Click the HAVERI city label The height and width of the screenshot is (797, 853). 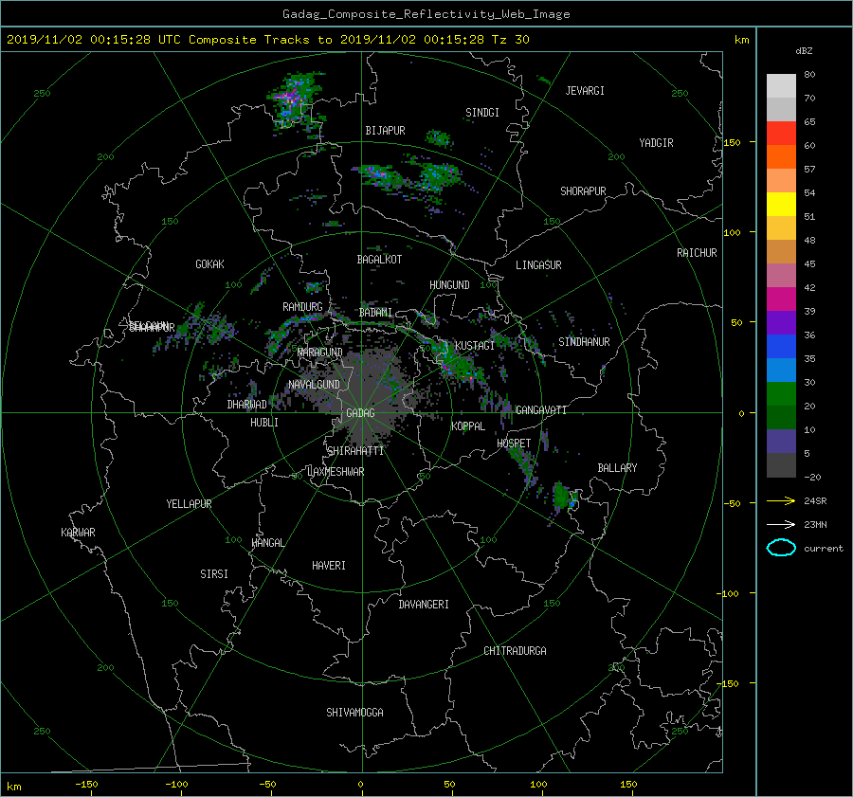click(329, 566)
